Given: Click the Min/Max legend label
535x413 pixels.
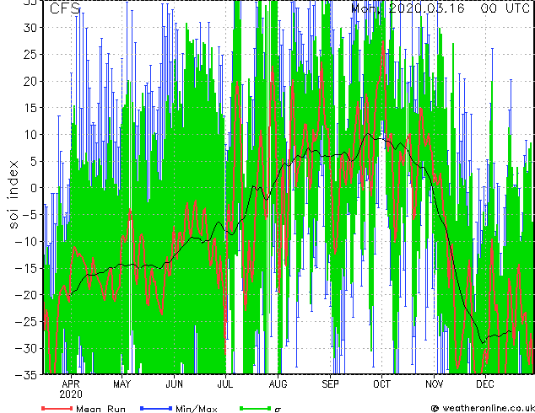Looking at the screenshot, I should 196,409.
